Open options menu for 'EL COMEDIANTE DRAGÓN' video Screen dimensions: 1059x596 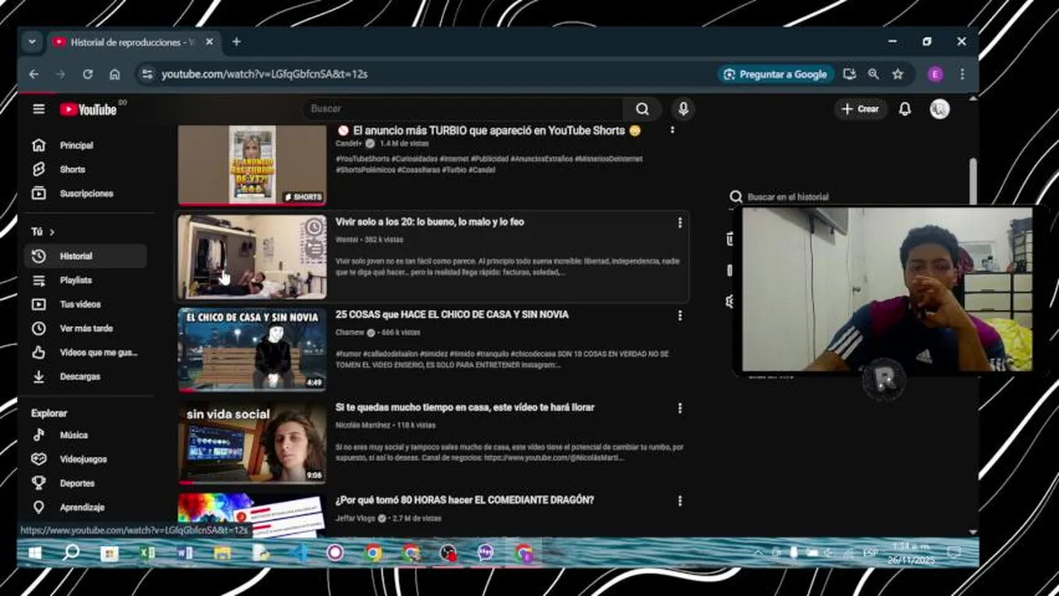pyautogui.click(x=679, y=501)
